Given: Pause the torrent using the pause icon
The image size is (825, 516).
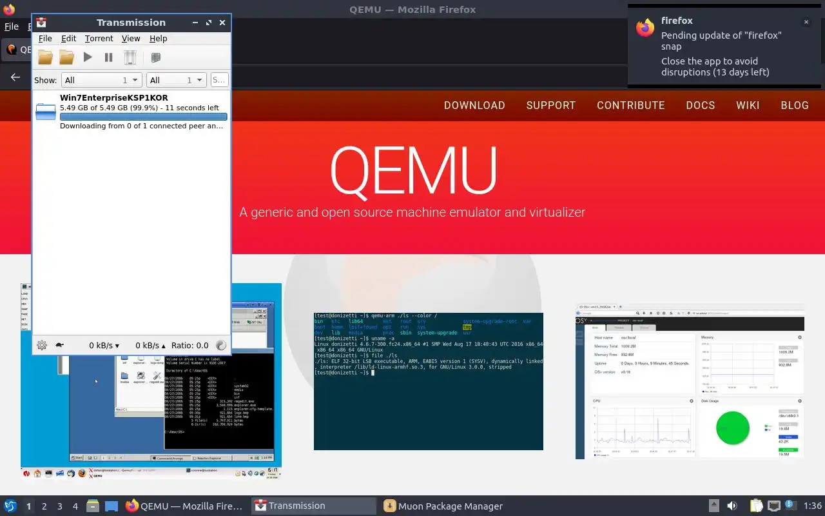Looking at the screenshot, I should [109, 57].
